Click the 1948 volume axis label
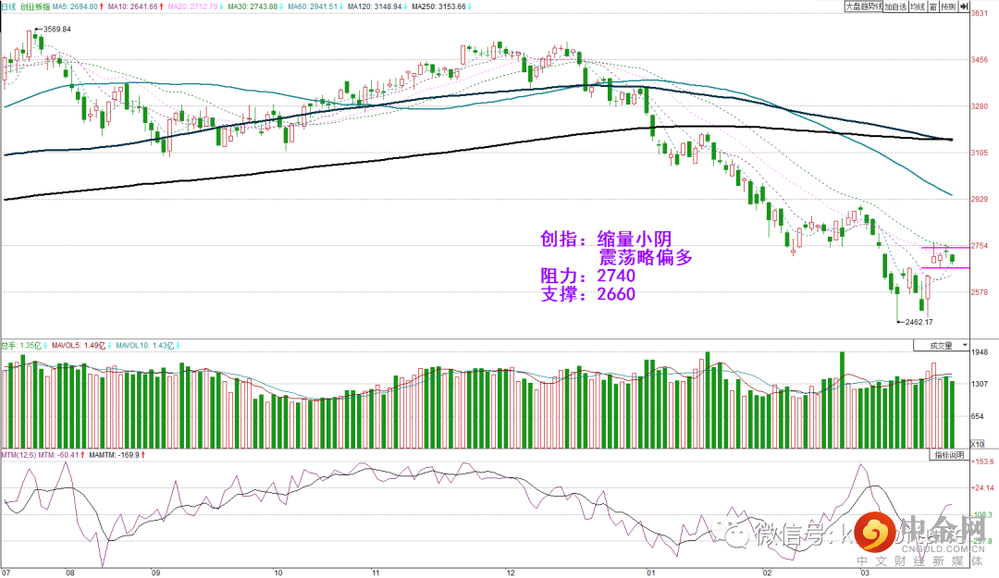Viewport: 999px width, 578px height. coord(980,351)
